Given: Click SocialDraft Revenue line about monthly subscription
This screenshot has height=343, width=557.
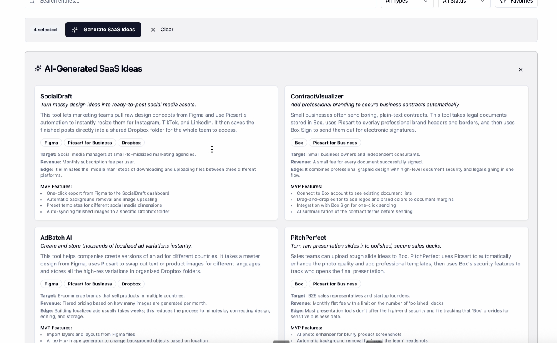Looking at the screenshot, I should coord(88,162).
